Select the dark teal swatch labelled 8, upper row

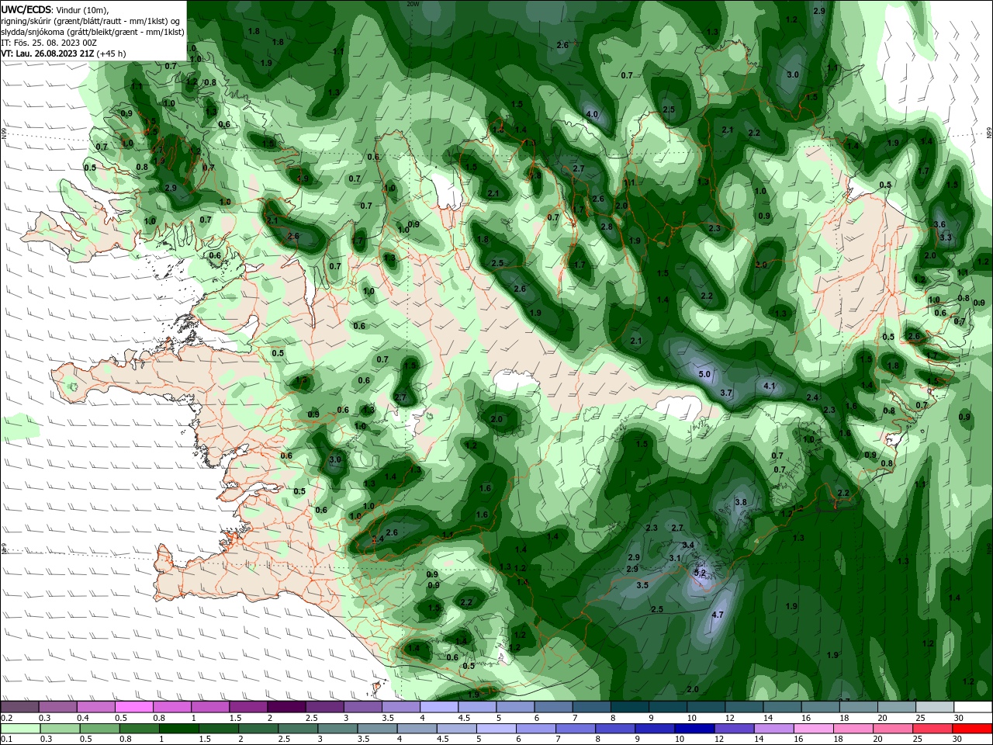point(630,707)
